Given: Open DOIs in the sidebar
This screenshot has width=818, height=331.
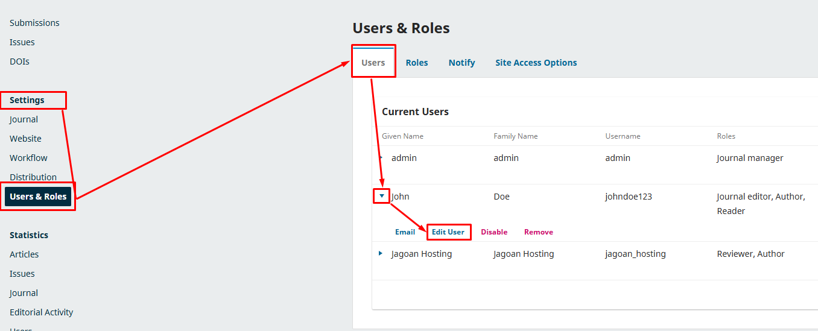Looking at the screenshot, I should coord(19,61).
